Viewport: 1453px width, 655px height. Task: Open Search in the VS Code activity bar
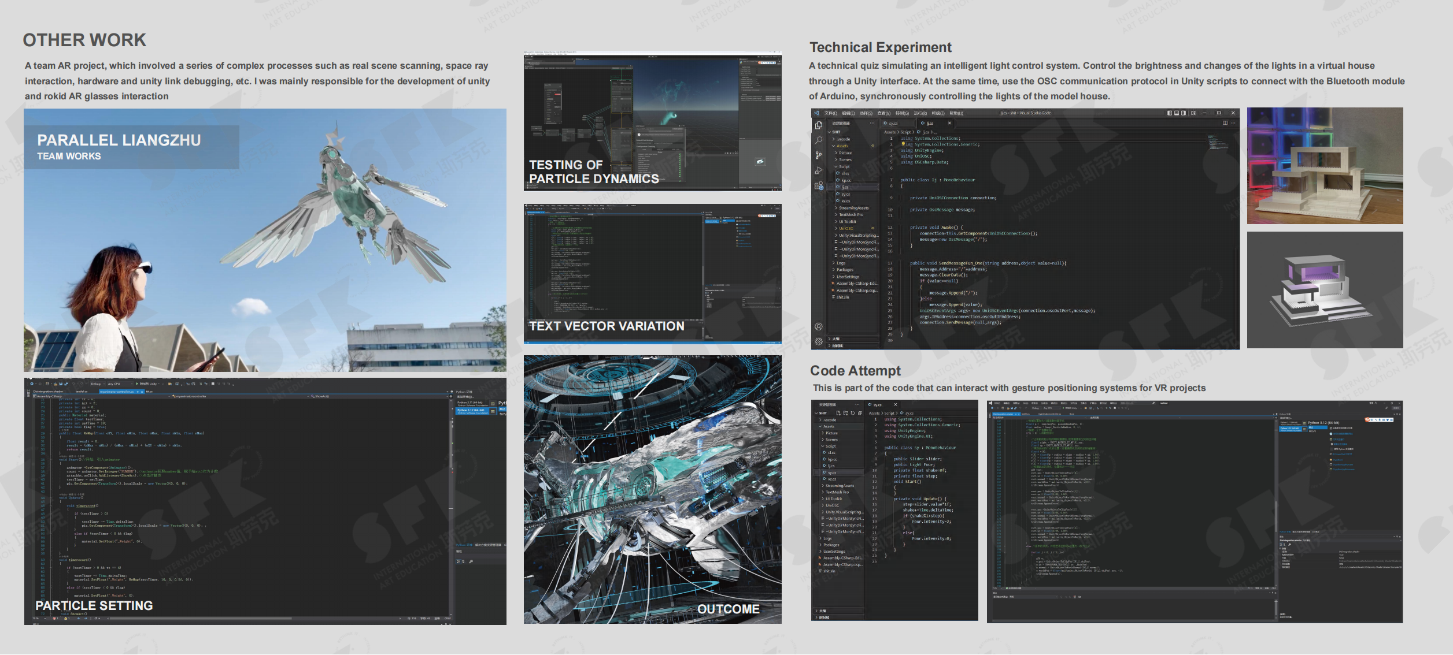pos(819,140)
